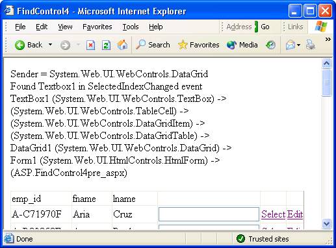Click the Edit link in Aria's row

[x=295, y=214]
